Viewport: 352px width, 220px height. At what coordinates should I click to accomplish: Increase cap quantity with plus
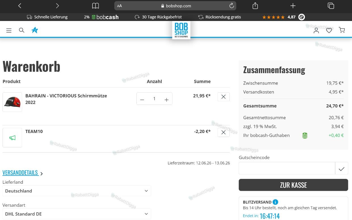tap(166, 100)
